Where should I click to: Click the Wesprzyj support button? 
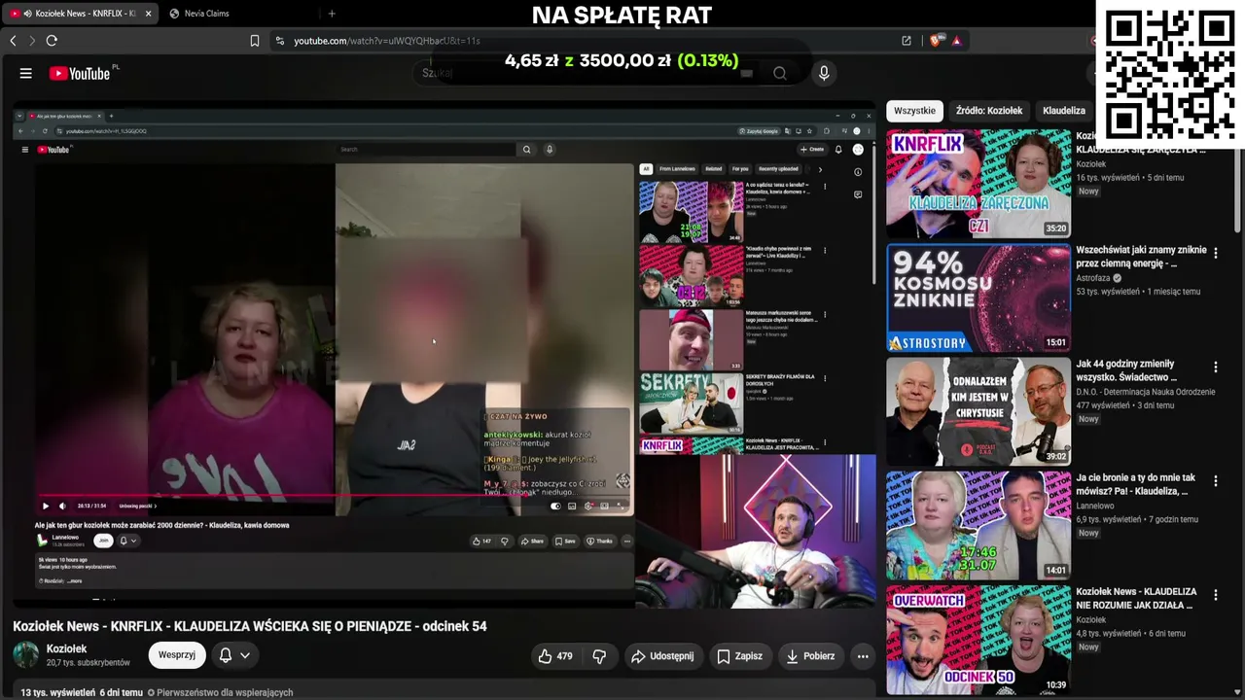pyautogui.click(x=177, y=655)
